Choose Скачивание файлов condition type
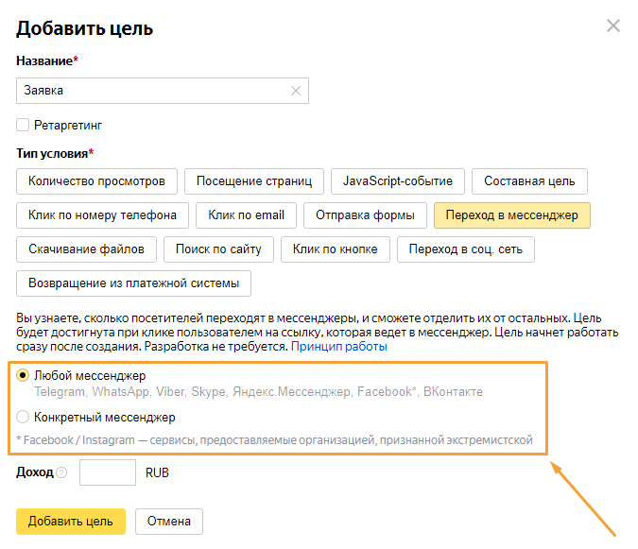This screenshot has height=549, width=638. 86,249
